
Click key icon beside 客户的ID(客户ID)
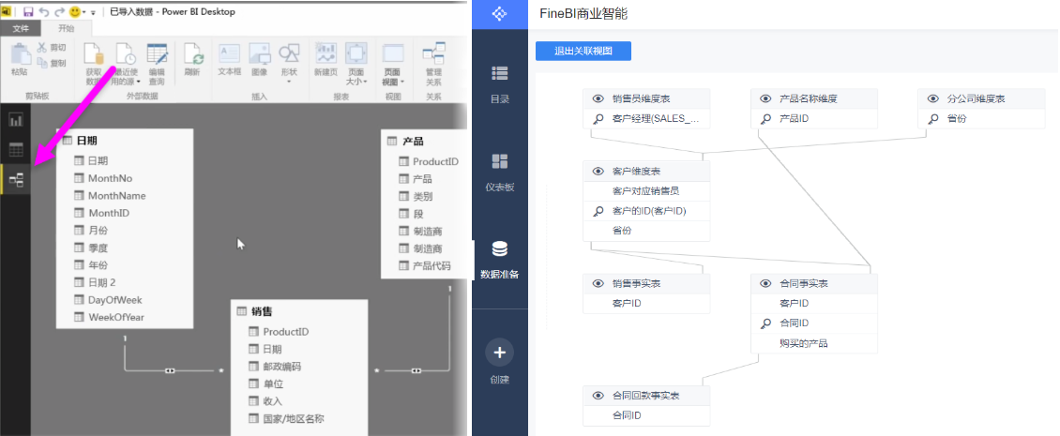598,211
